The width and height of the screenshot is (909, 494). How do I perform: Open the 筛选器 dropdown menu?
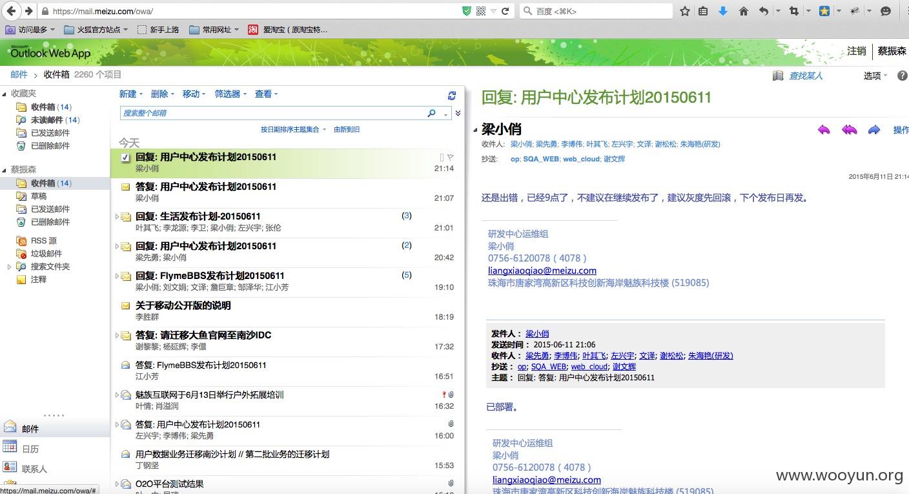231,94
